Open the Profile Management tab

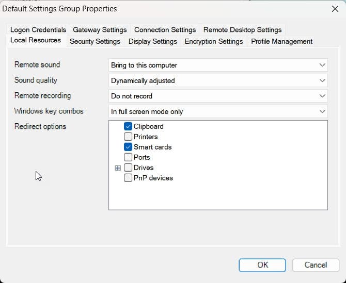click(281, 41)
